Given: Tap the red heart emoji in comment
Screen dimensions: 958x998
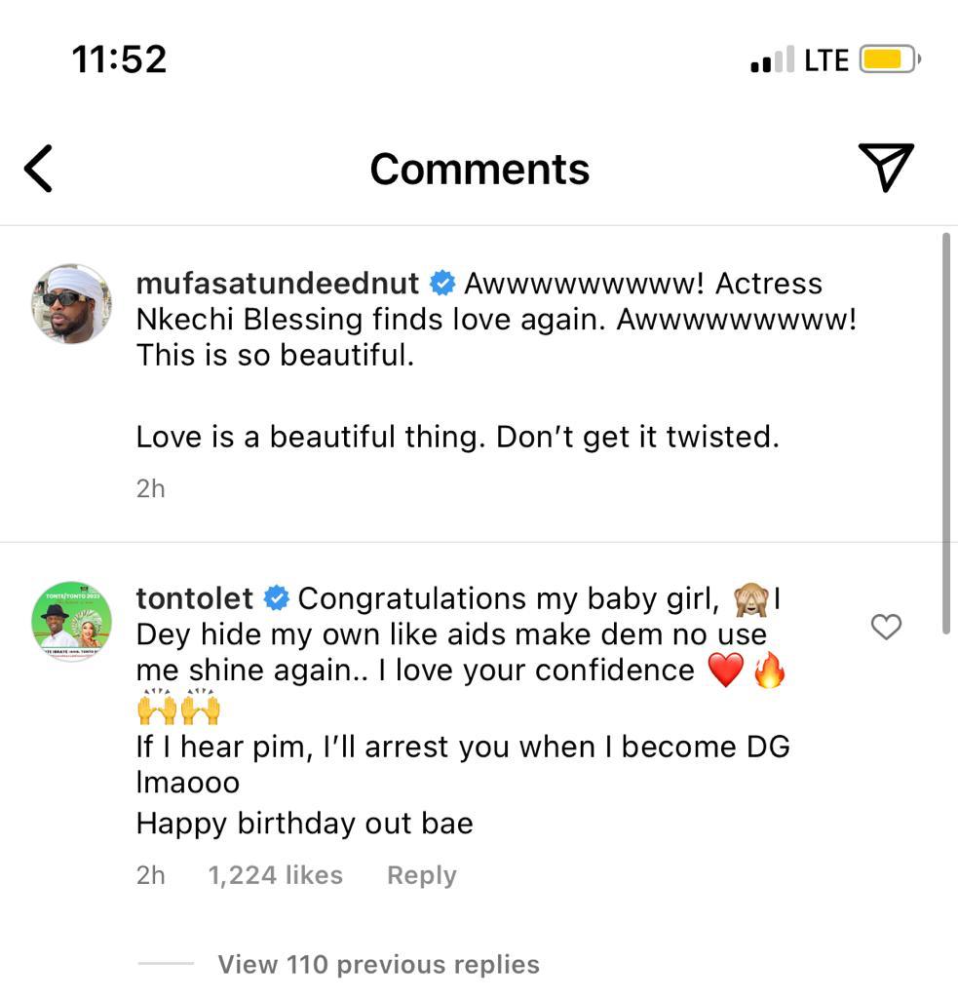Looking at the screenshot, I should pos(725,671).
